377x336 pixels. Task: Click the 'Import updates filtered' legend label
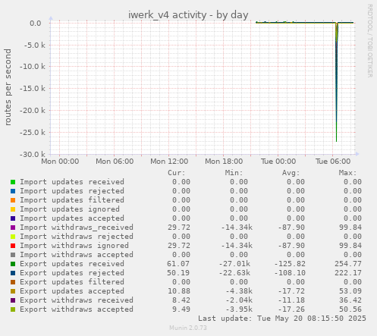[72, 200]
